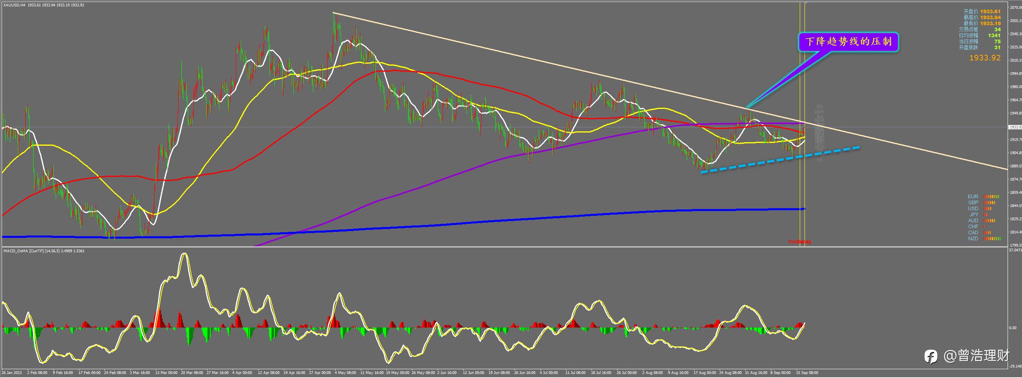
Task: Click the red Yesterday/Today marker text
Action: [799, 242]
